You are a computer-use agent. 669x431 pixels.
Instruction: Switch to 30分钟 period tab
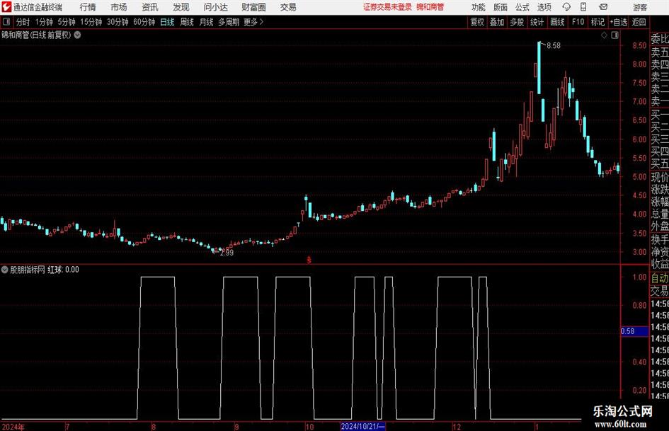118,22
